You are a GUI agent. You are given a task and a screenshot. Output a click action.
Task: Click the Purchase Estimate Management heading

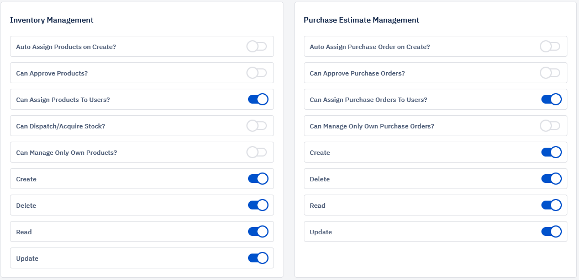[x=361, y=20]
